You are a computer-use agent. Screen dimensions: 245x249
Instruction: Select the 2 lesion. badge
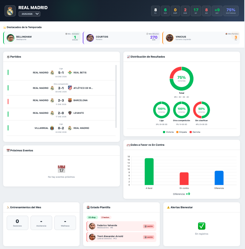(x=106, y=217)
